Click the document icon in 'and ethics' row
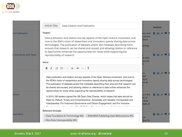 [x=154, y=114]
